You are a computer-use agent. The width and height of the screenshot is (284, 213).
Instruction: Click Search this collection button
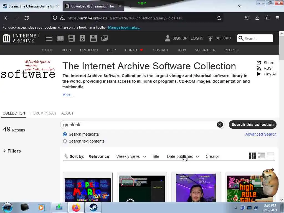(x=252, y=125)
